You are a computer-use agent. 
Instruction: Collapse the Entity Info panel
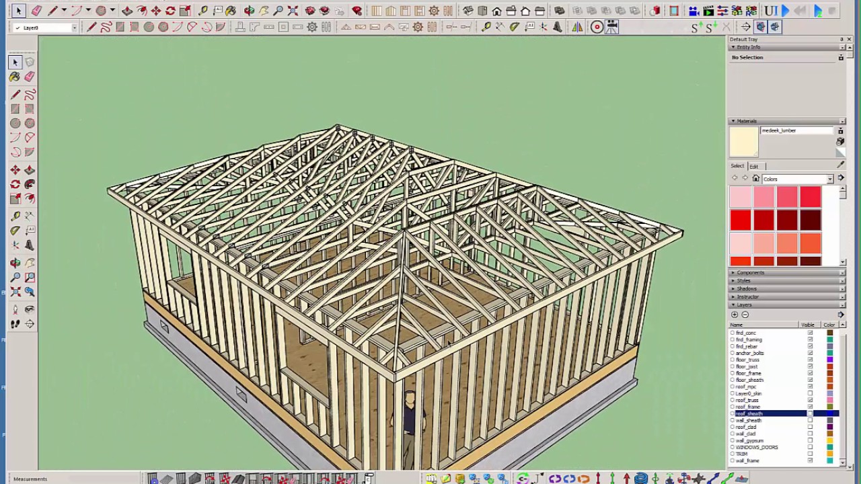click(786, 47)
